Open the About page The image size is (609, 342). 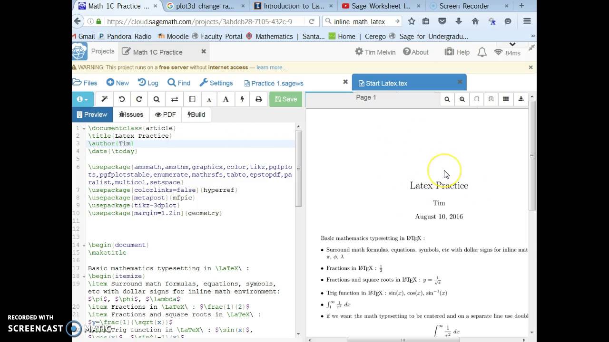(416, 52)
